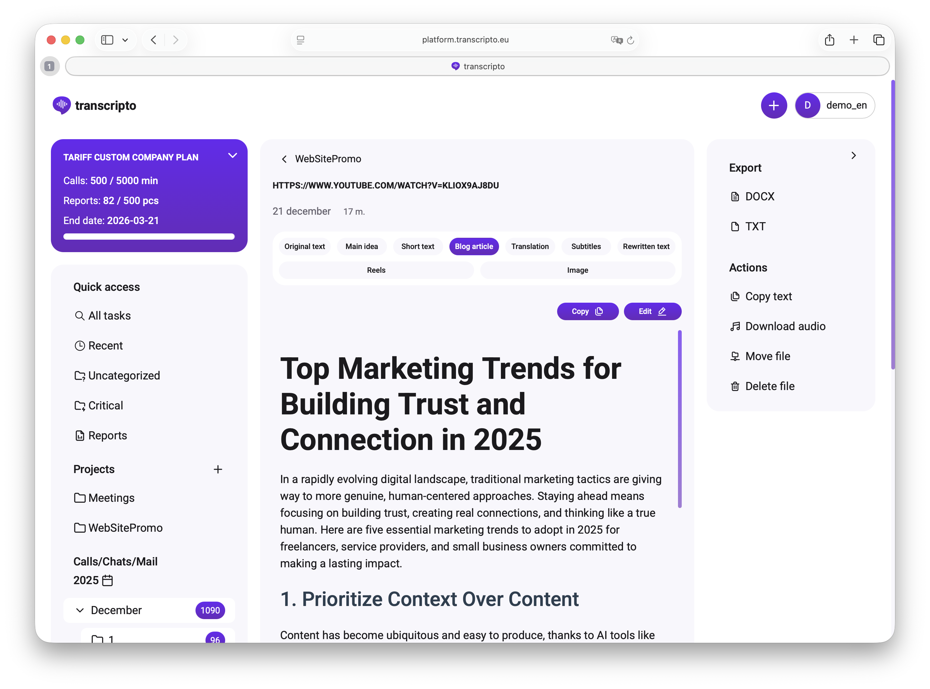930x689 pixels.
Task: Open calendar icon next to 2025
Action: pos(107,580)
